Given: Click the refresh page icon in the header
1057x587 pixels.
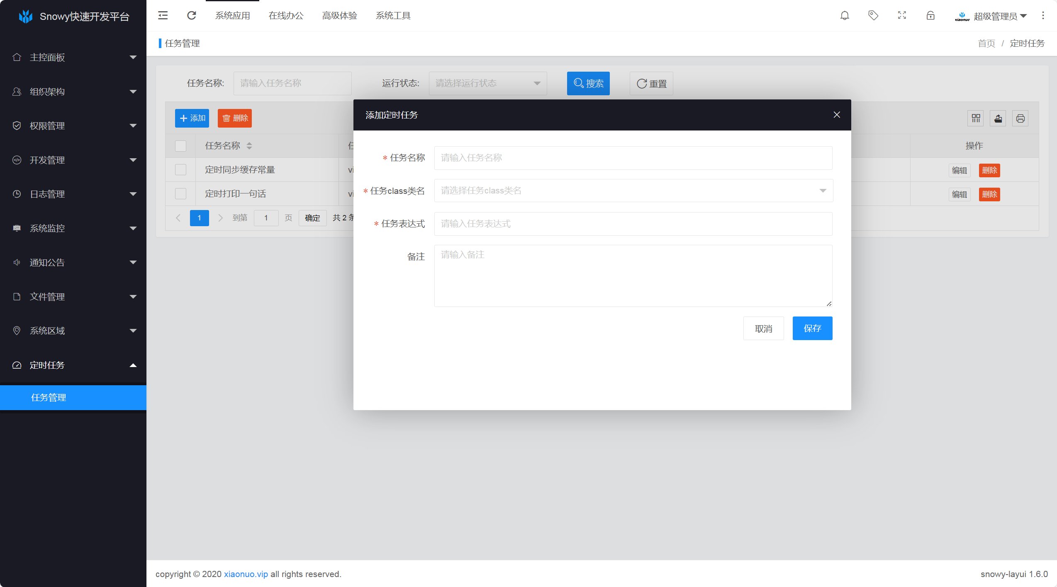Looking at the screenshot, I should pyautogui.click(x=191, y=16).
